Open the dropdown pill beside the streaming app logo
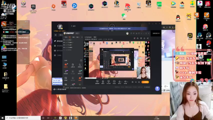Image resolution: width=213 pixels, height=120 pixels. tap(77, 33)
